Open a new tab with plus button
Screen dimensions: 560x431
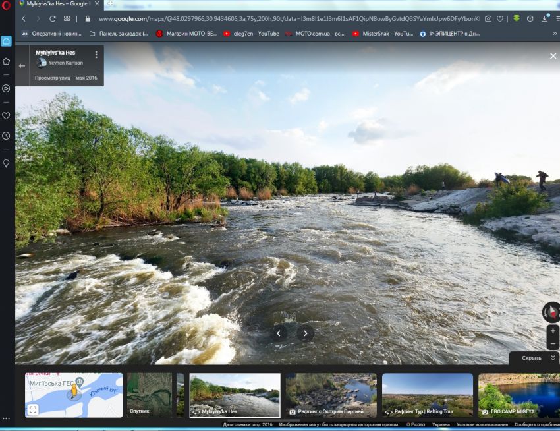coord(110,3)
